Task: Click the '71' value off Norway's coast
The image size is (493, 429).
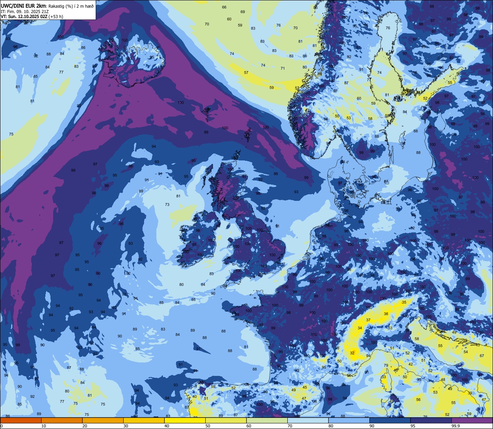Action: pos(283,68)
